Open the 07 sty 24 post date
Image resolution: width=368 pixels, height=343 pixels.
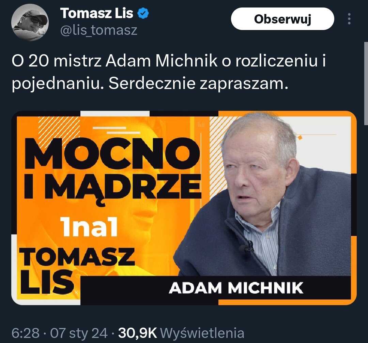79,333
